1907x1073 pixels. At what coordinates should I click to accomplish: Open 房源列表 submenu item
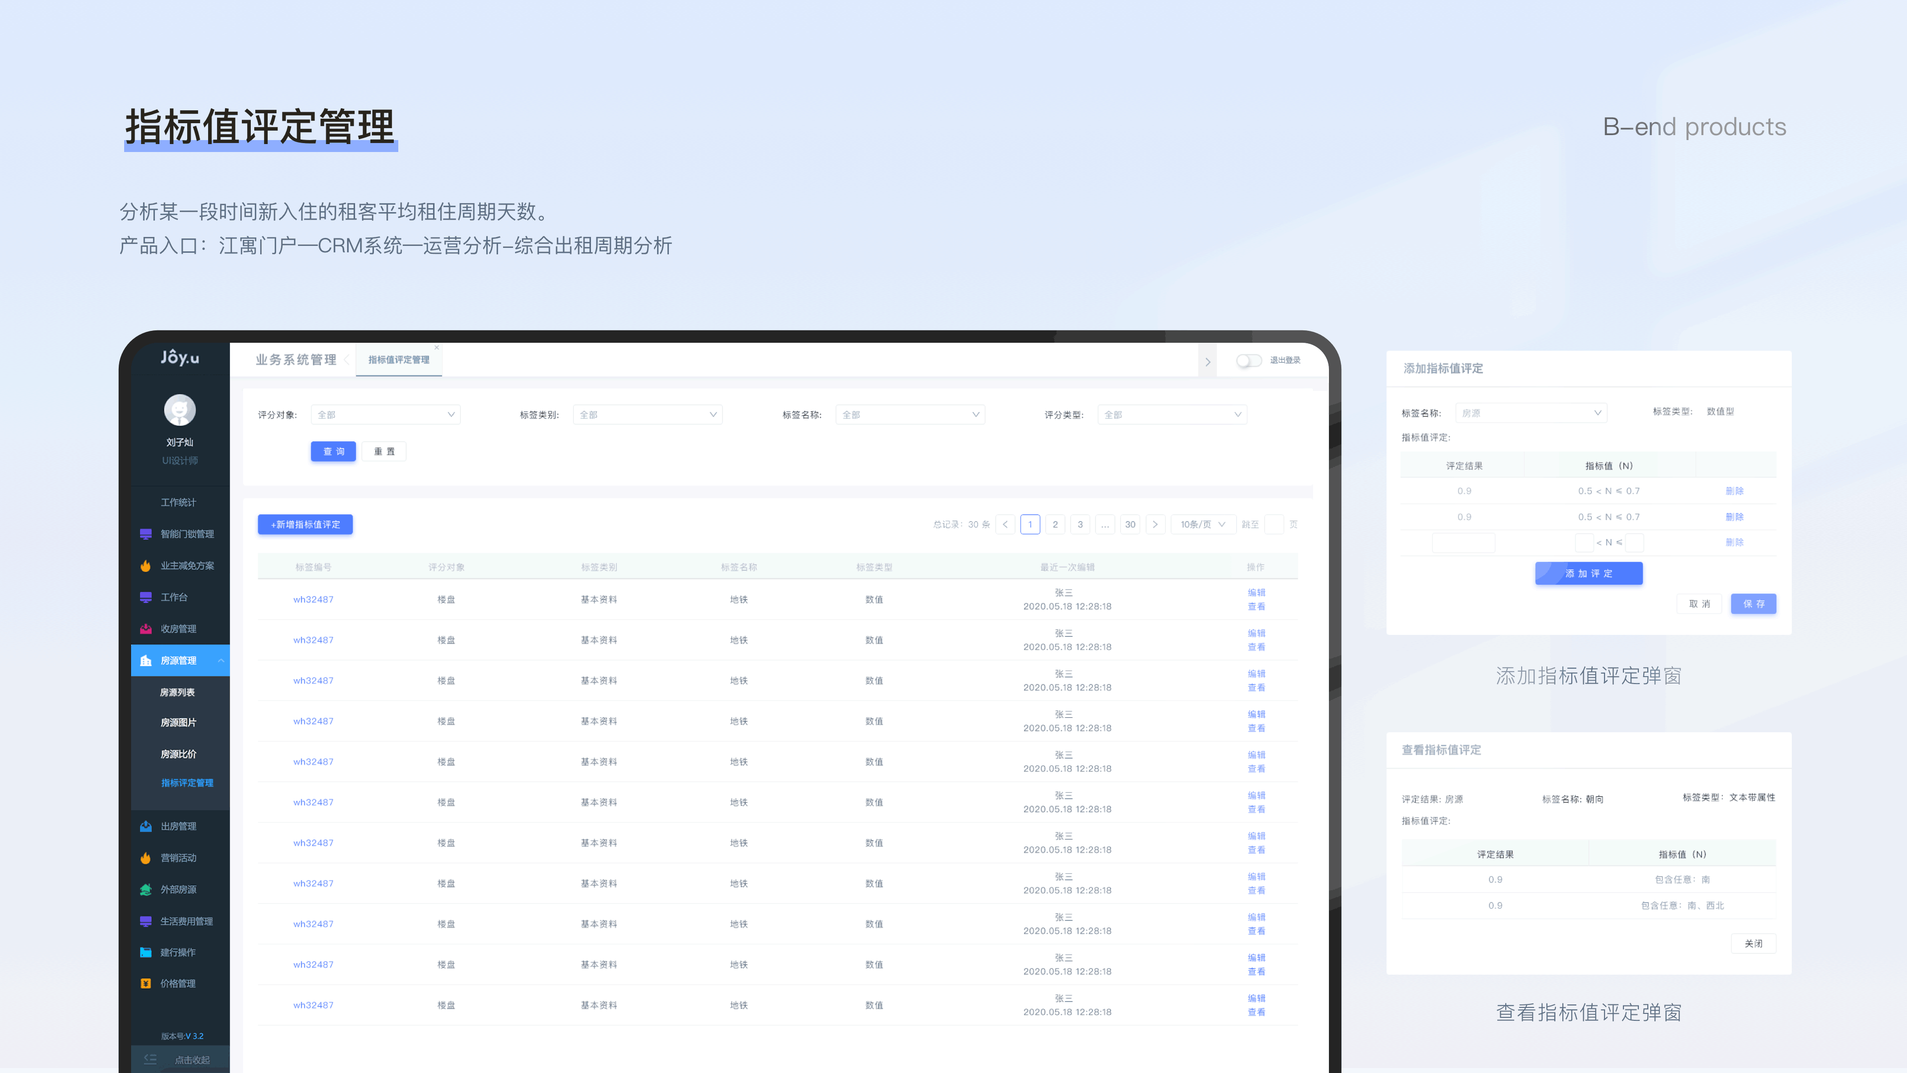coord(178,692)
